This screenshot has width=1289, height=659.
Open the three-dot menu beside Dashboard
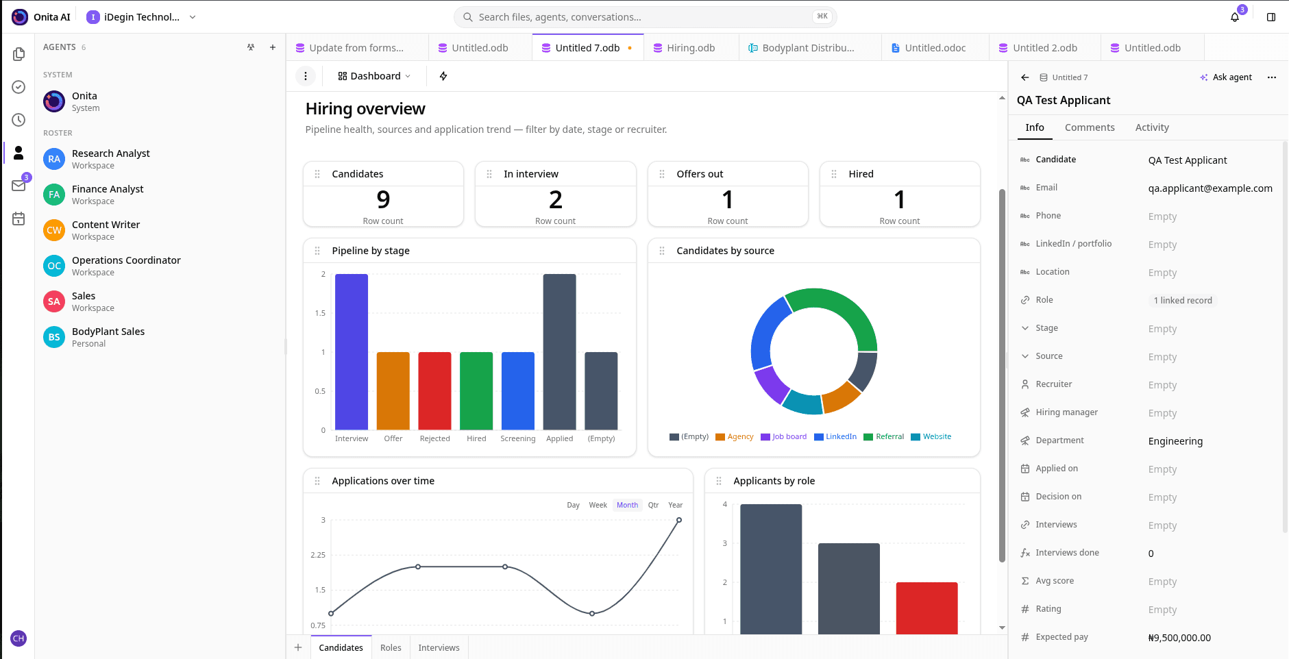(306, 76)
